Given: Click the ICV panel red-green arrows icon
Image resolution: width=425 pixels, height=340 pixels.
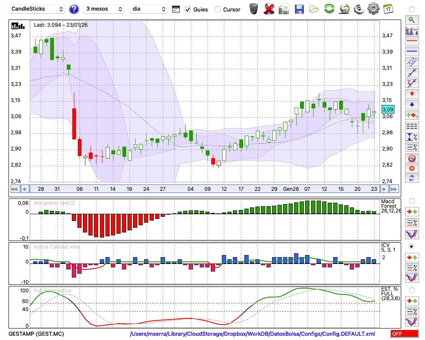Looking at the screenshot, I should (x=412, y=257).
